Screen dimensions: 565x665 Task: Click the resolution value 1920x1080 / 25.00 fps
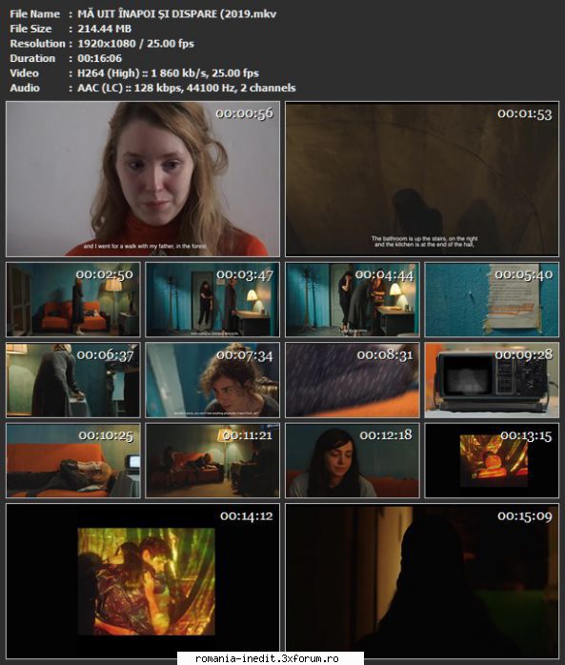tap(135, 44)
